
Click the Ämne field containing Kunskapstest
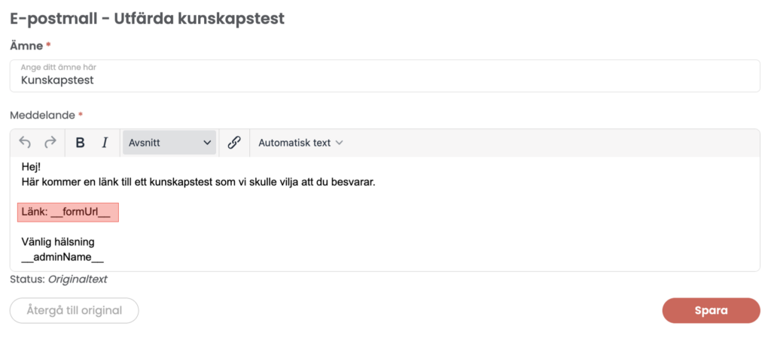click(x=384, y=80)
